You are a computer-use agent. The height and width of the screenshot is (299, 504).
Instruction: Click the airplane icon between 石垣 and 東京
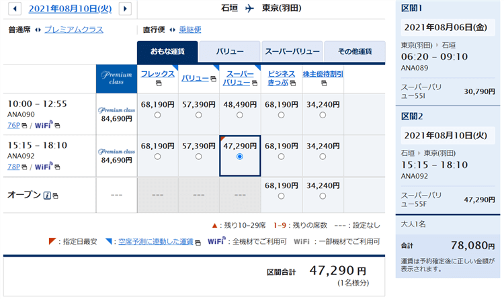[250, 9]
